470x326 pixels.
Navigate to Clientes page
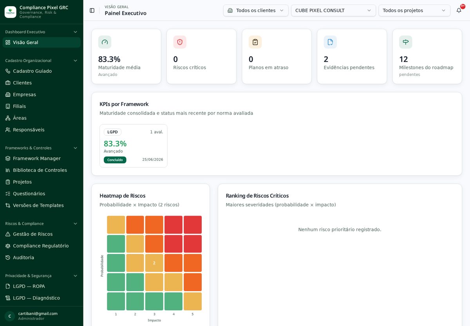pyautogui.click(x=42, y=83)
